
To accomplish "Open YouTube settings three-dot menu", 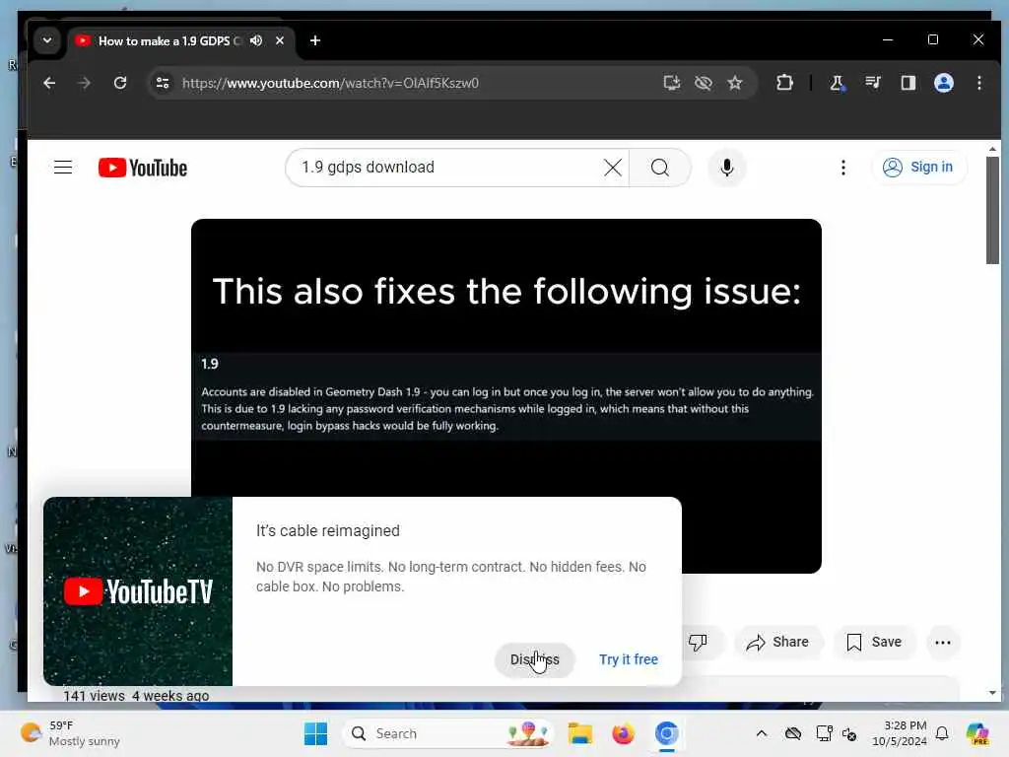I will click(x=843, y=168).
